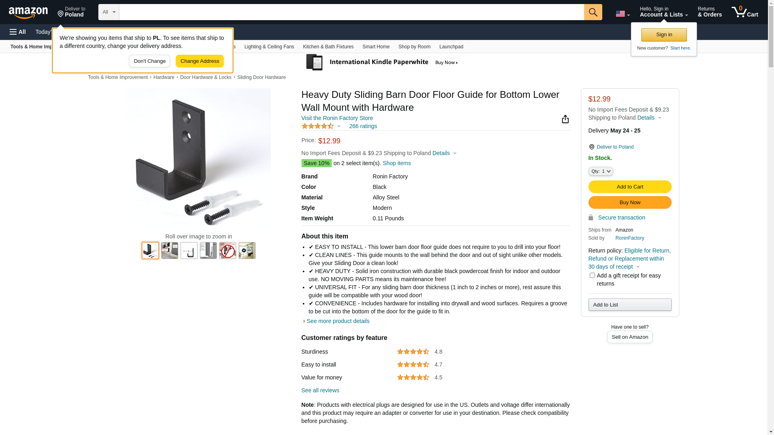
Task: Open the All hamburger menu
Action: [x=18, y=32]
